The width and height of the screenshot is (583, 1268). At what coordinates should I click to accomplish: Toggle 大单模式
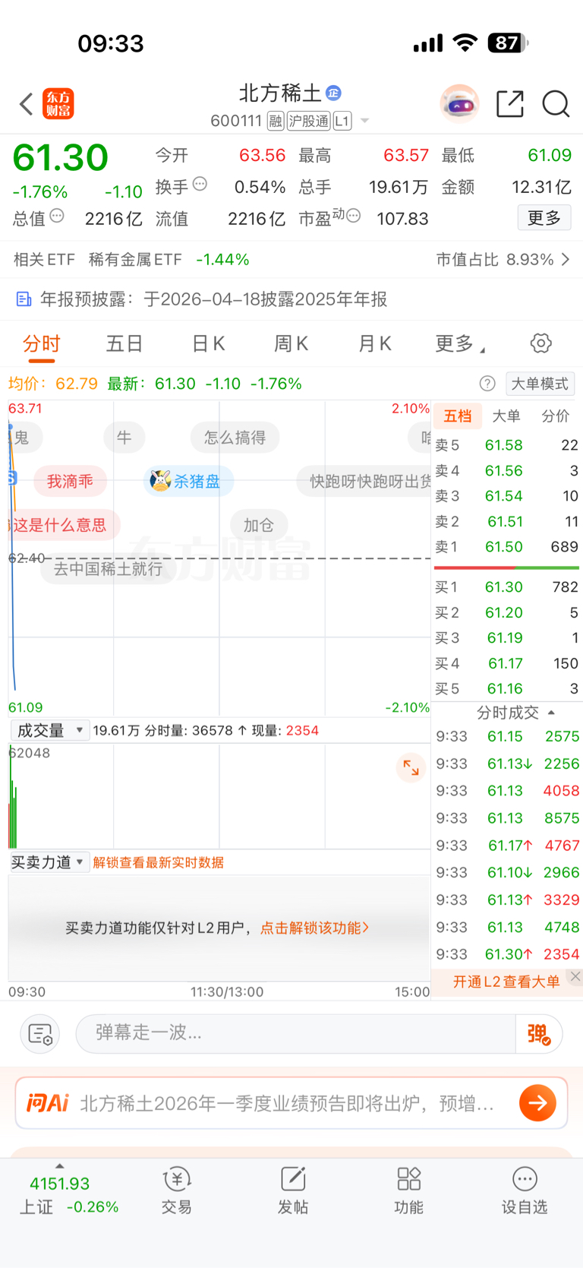(540, 384)
